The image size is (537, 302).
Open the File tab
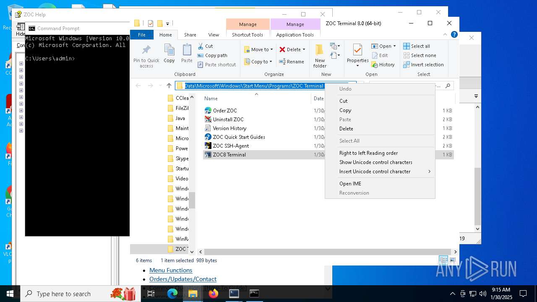tap(142, 35)
